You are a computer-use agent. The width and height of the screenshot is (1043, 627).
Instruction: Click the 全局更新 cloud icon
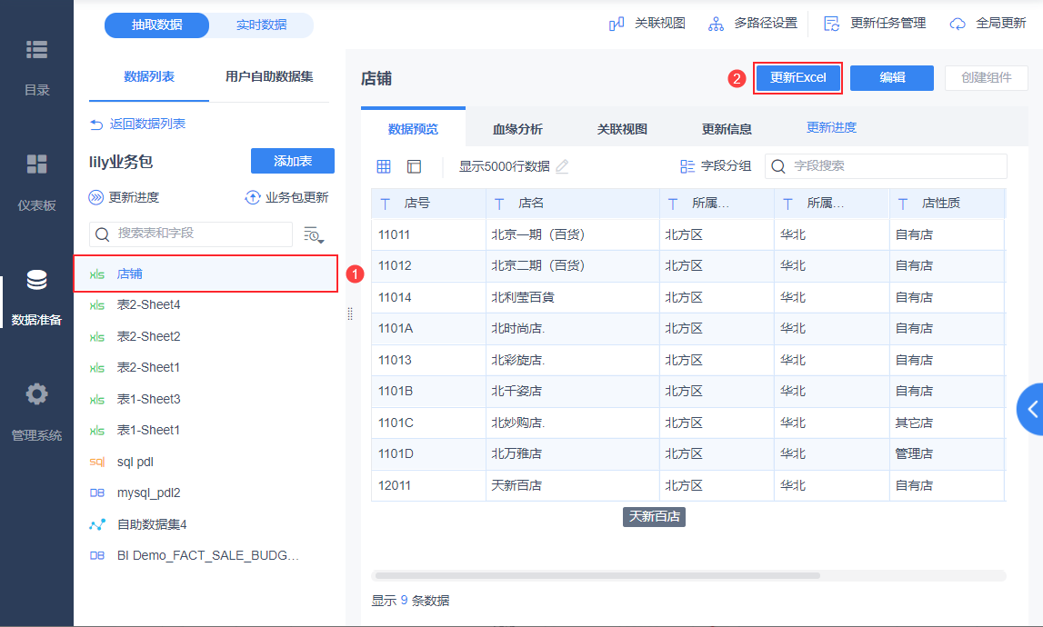pyautogui.click(x=958, y=24)
